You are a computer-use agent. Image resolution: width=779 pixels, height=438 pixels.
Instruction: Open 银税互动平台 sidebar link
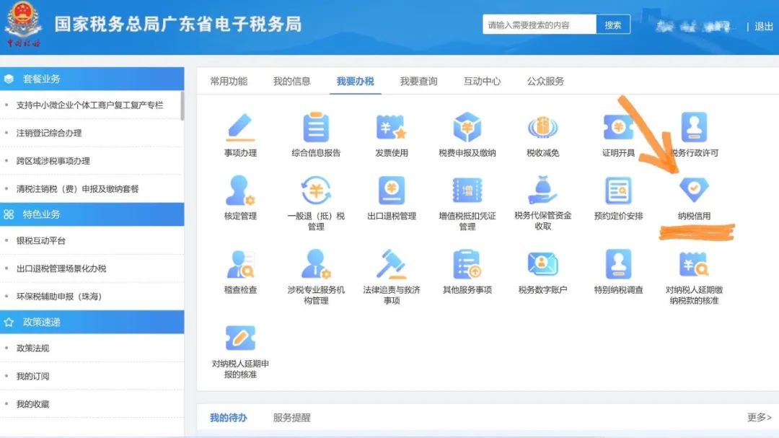tap(40, 240)
